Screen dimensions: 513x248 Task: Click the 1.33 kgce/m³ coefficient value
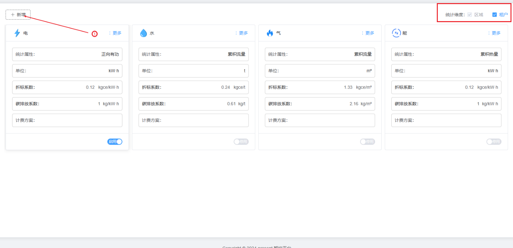(358, 87)
